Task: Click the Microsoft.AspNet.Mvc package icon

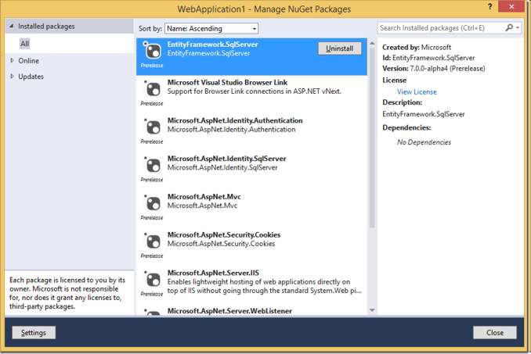Action: [153, 204]
